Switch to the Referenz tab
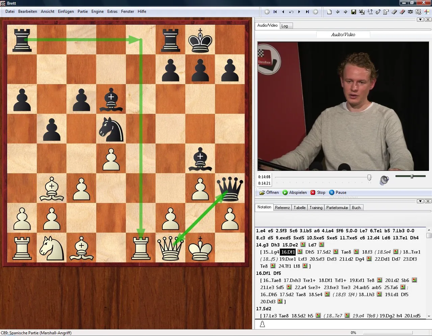Viewport: 432px width, 336px height. click(x=282, y=208)
